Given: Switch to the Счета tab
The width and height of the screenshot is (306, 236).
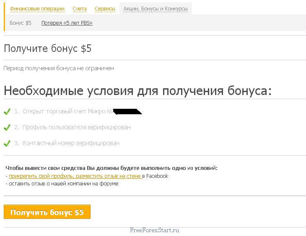Looking at the screenshot, I should (x=80, y=9).
